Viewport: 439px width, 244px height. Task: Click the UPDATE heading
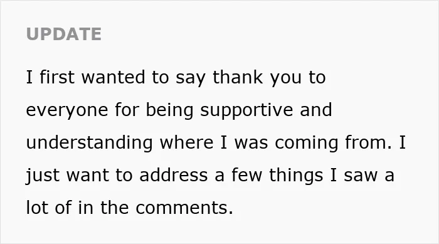pos(63,34)
